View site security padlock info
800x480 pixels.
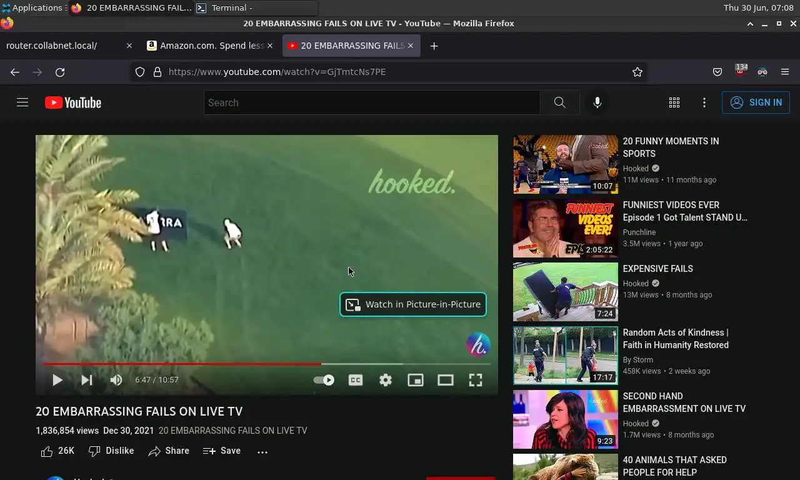[157, 72]
